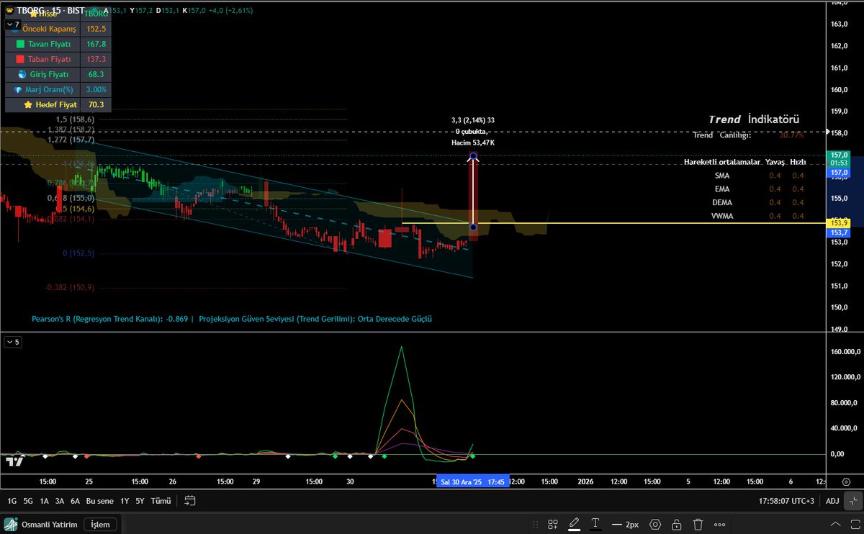Click the Taban Fiyatı value 137.3
This screenshot has height=534, width=864.
click(x=95, y=59)
